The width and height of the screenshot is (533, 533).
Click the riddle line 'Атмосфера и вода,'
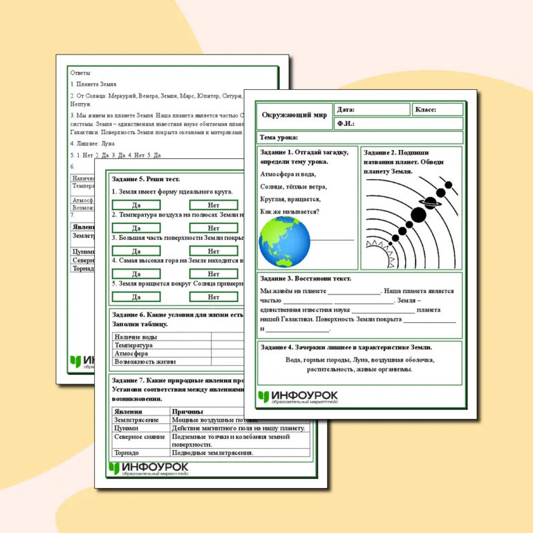click(x=288, y=174)
